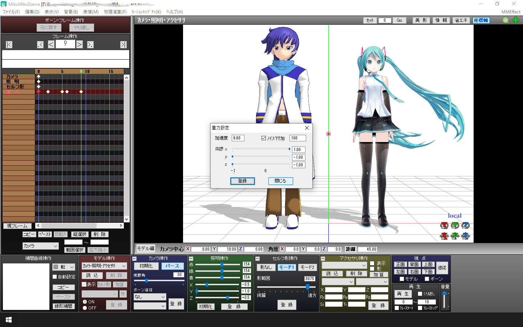Select the OFF radio button
This screenshot has height=327, width=523.
click(85, 308)
